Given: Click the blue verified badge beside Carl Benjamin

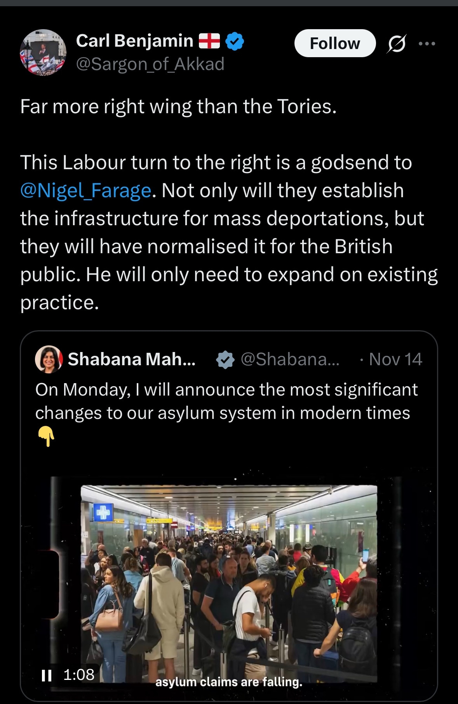Looking at the screenshot, I should tap(235, 41).
